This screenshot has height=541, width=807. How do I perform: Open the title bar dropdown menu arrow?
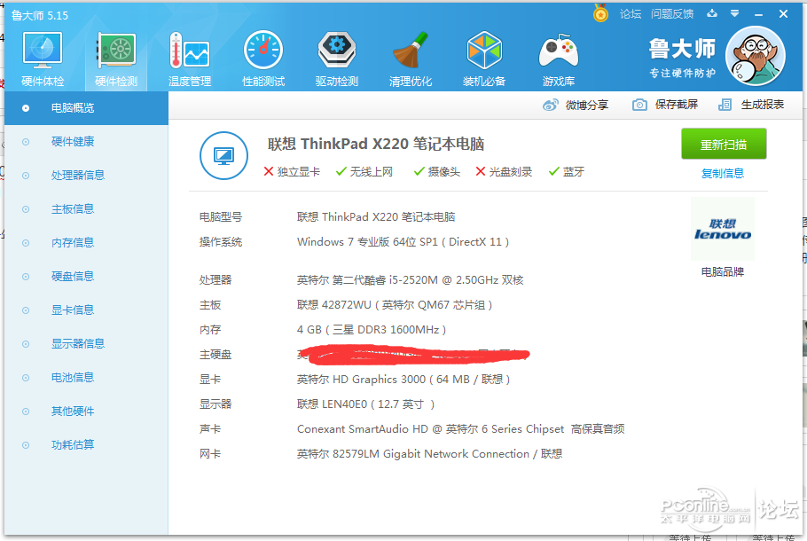point(734,13)
